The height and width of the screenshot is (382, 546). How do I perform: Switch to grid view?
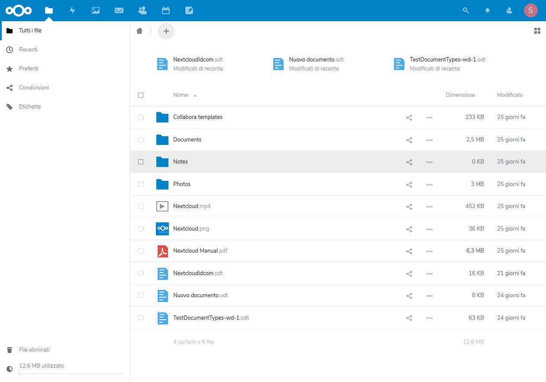(537, 31)
